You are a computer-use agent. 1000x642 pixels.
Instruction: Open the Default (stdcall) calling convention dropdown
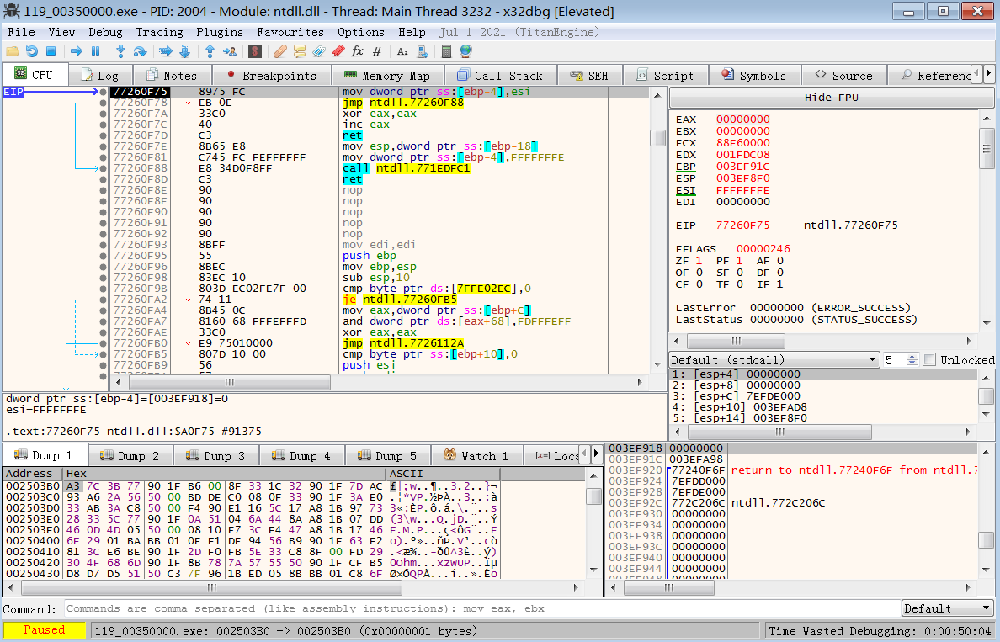click(x=774, y=360)
